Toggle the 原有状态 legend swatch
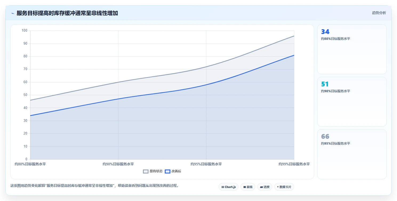Viewport: 397px width, 201px height. [x=146, y=171]
